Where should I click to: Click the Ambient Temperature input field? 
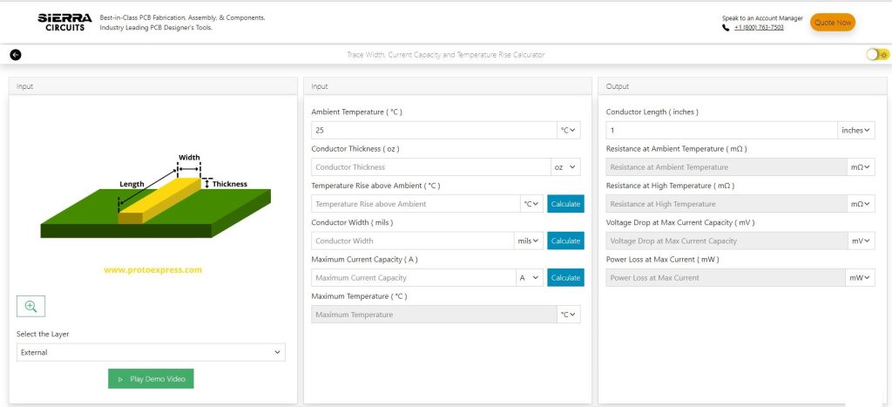point(434,131)
